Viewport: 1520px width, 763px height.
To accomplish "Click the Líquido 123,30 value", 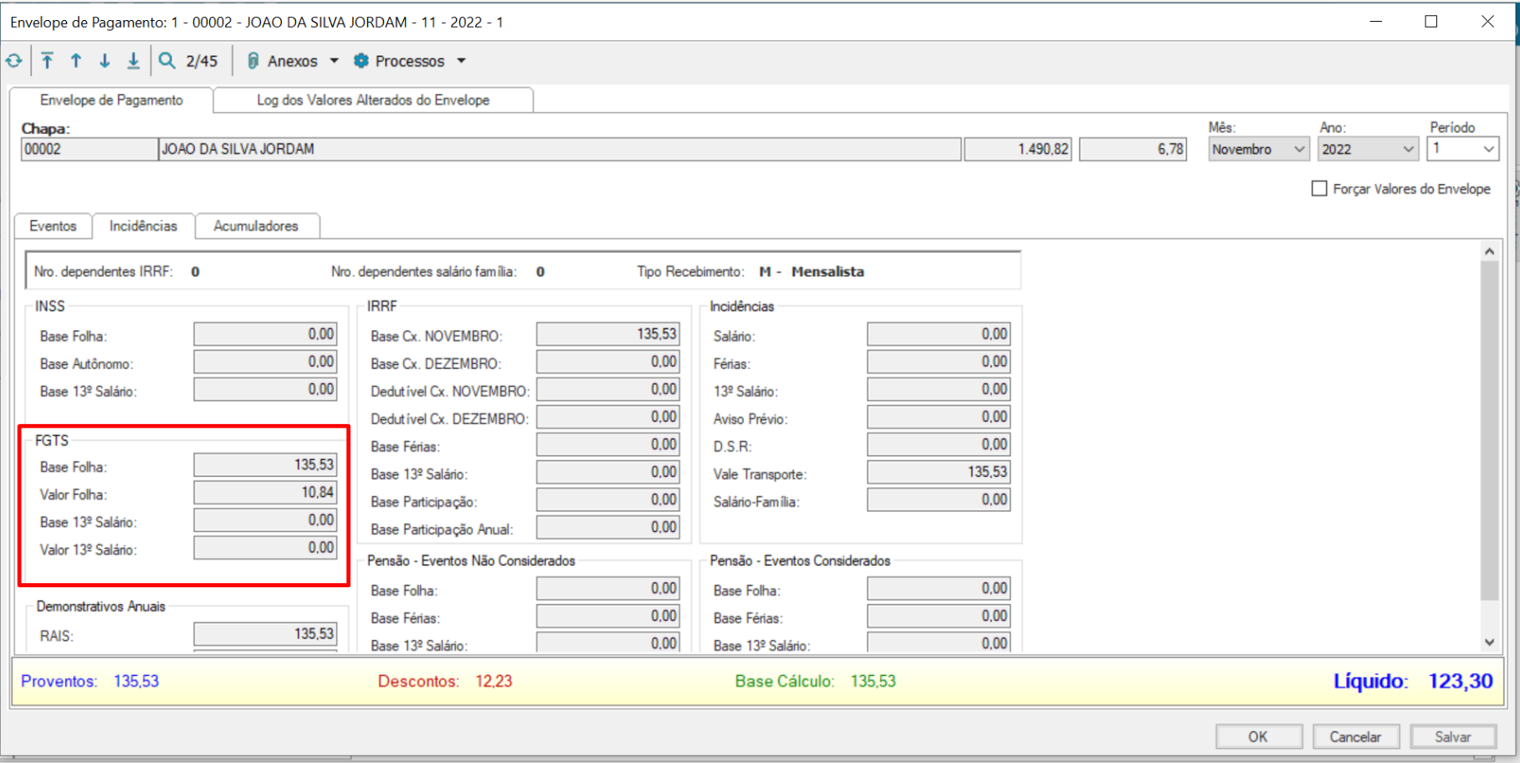I will [x=1460, y=681].
